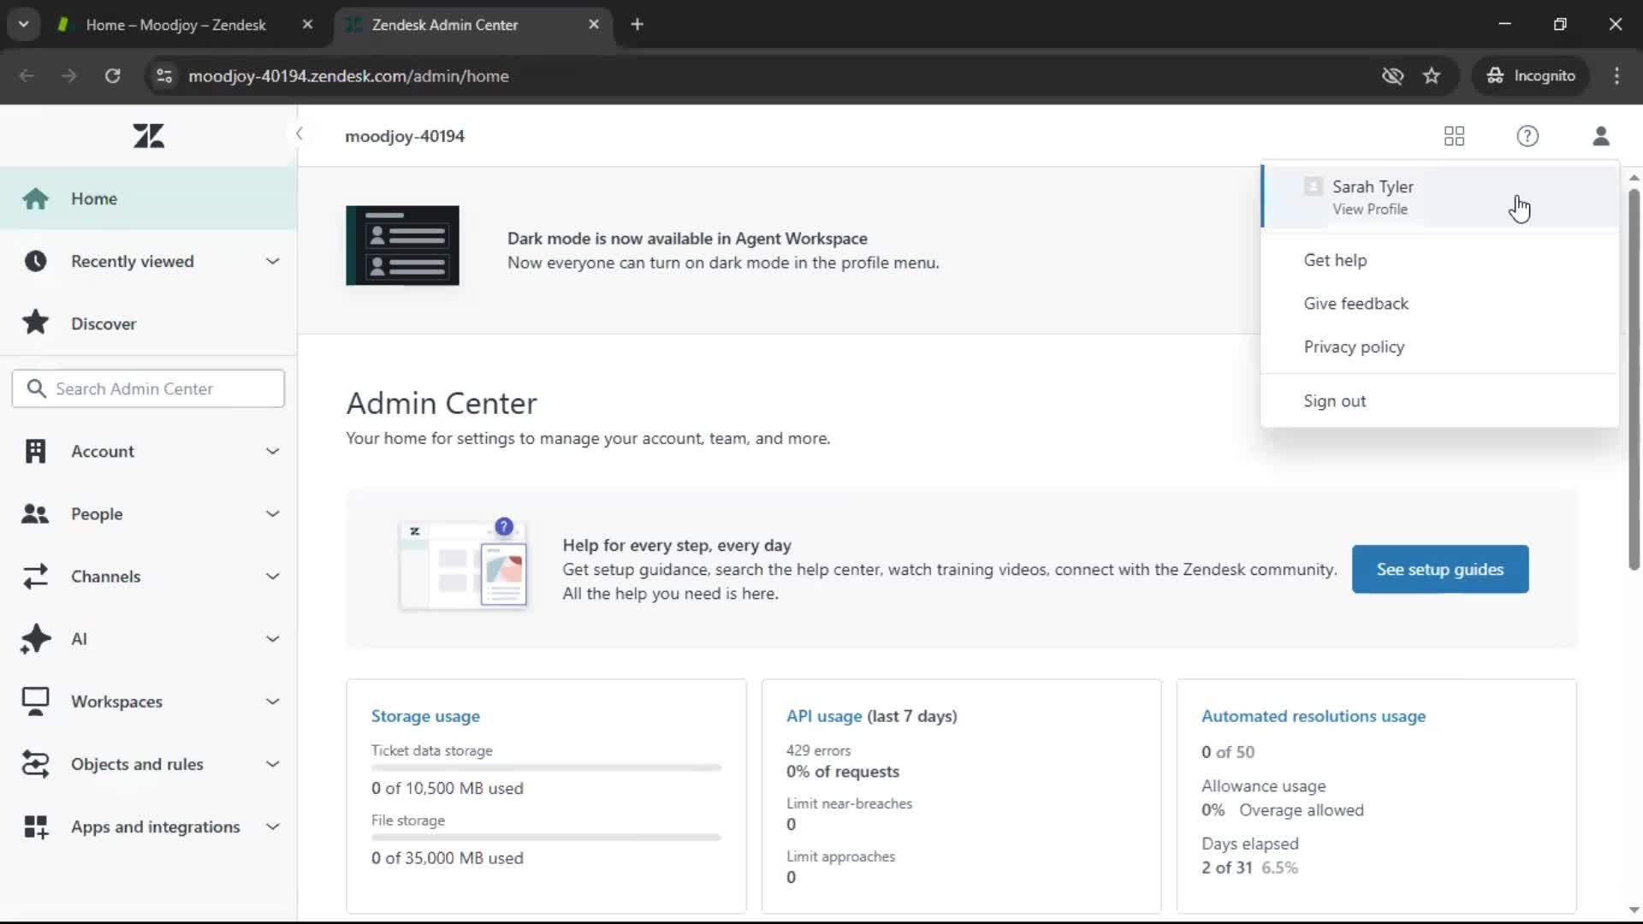
Task: Click the Account building icon
Action: coord(35,451)
